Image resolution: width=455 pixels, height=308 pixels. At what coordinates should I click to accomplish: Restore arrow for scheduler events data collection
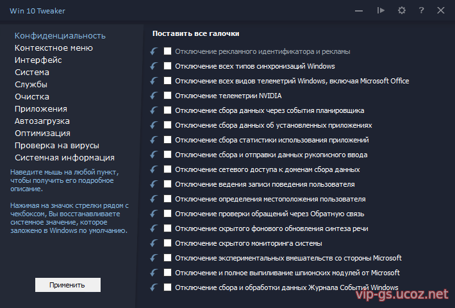tap(154, 110)
